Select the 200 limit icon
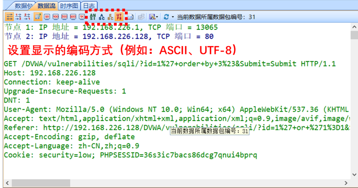Screen dimensions: 358x188 [x=64, y=17]
